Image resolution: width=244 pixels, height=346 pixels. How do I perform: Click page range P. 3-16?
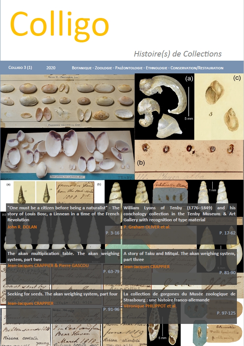coord(112,233)
